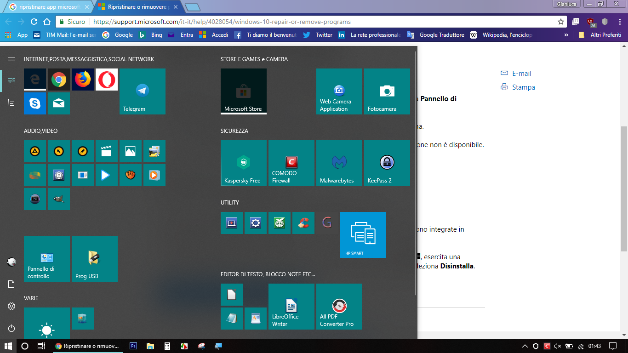Toggle the muted volume tray icon
Viewport: 628px width, 353px height.
pyautogui.click(x=558, y=346)
